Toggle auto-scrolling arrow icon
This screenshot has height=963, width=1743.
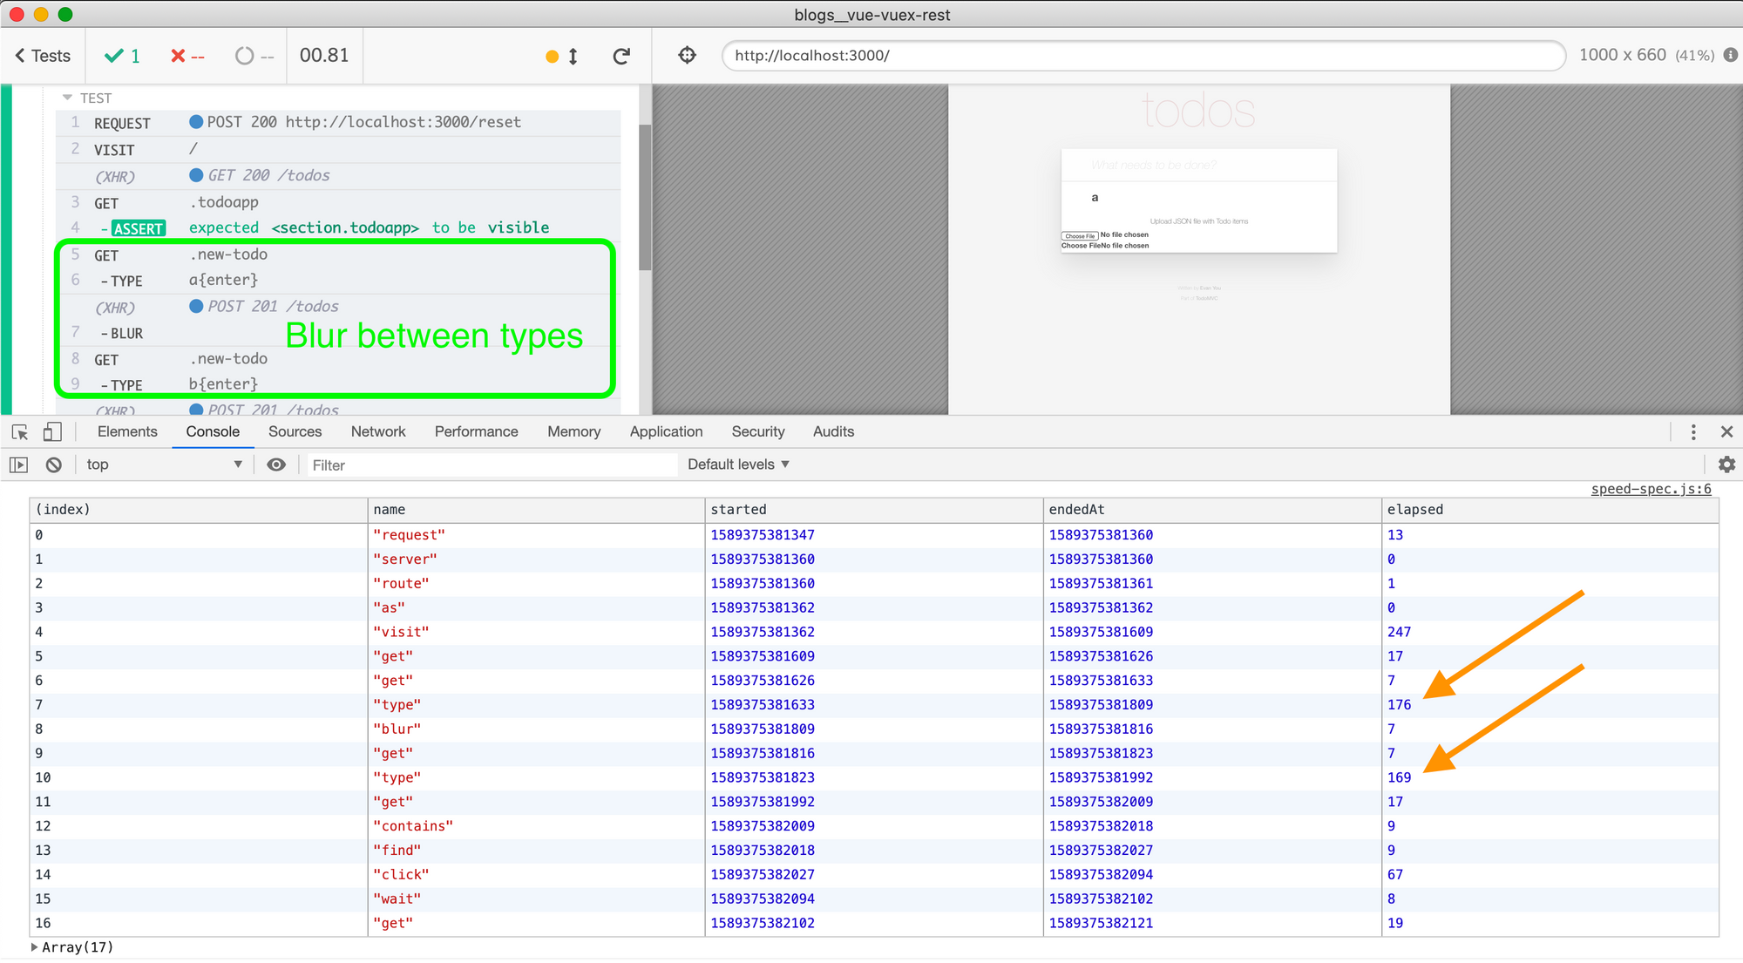(573, 57)
